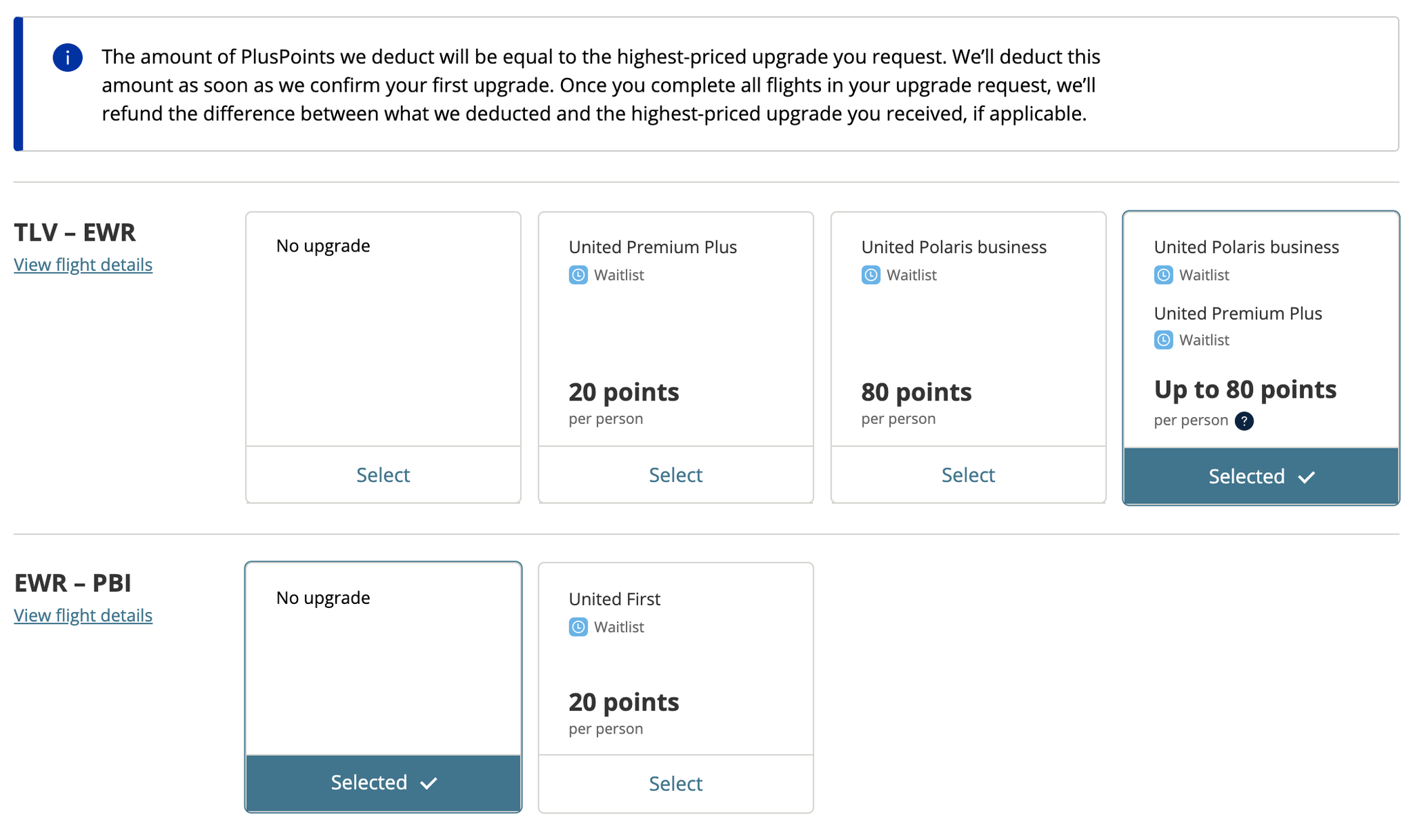This screenshot has height=830, width=1413.
Task: Open flight details for TLV–EWR
Action: coord(83,265)
